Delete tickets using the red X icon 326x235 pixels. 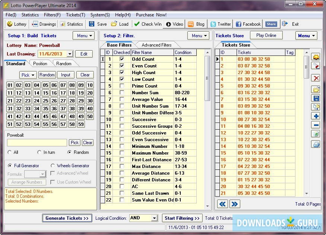(317, 78)
